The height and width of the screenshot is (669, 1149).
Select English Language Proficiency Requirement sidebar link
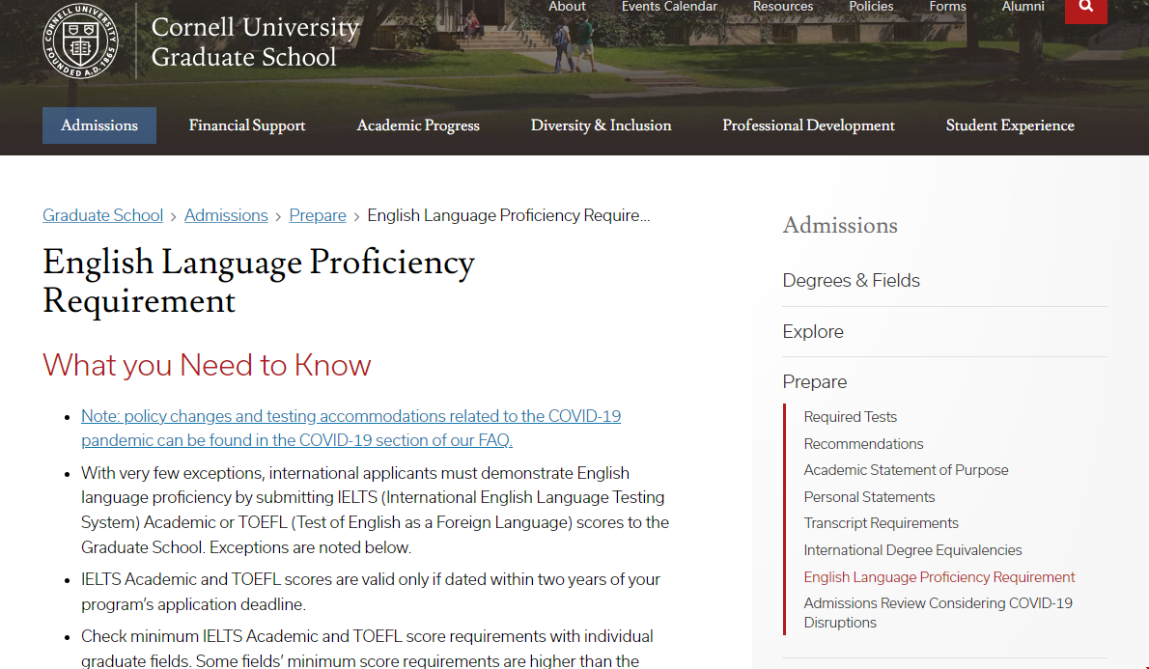pos(939,577)
